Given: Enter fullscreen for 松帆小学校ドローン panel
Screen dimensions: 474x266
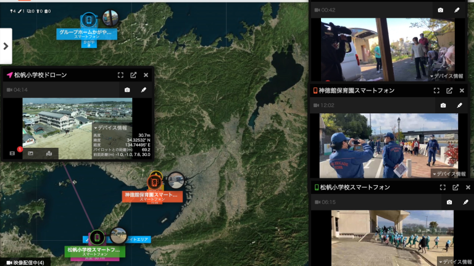Looking at the screenshot, I should 121,75.
